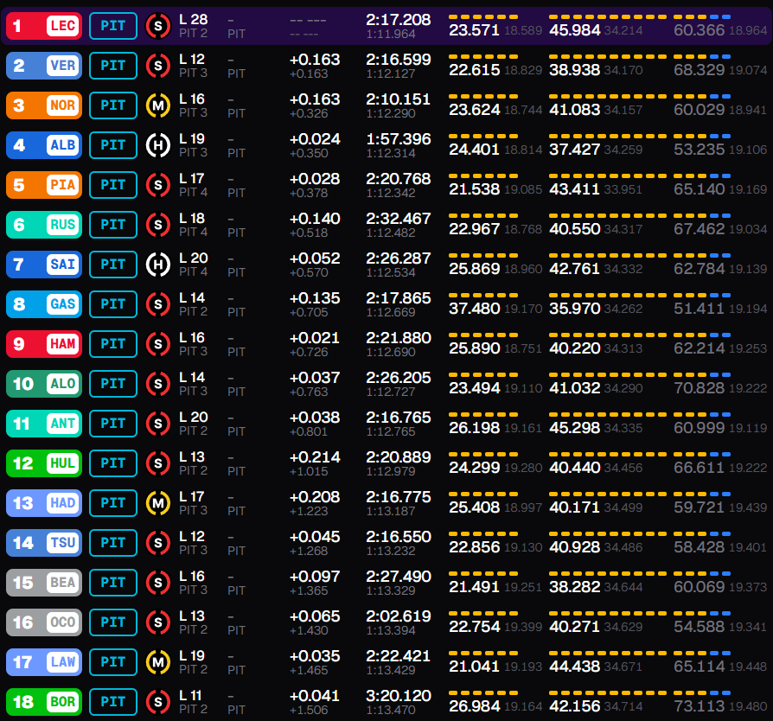
Task: Click LAW's sector one time 21.041
Action: pyautogui.click(x=474, y=667)
